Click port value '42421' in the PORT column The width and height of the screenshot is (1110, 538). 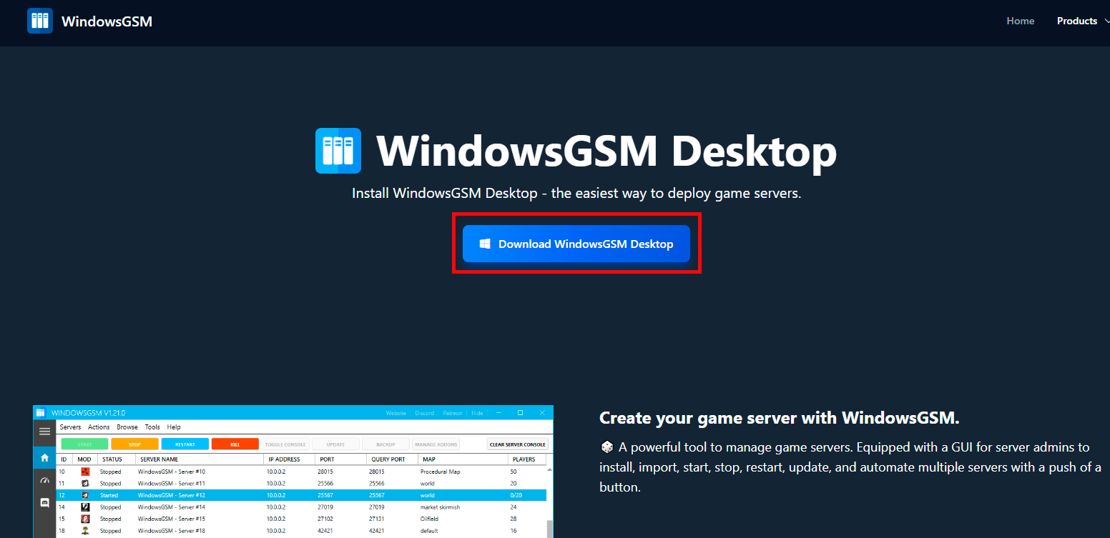[325, 531]
